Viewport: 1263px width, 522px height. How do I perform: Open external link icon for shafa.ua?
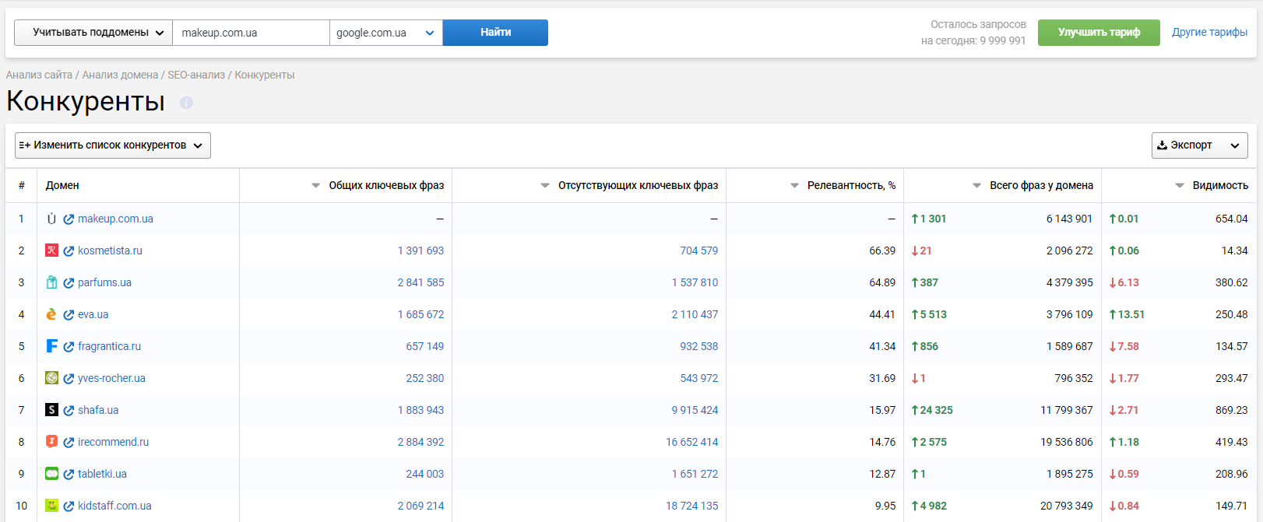click(69, 411)
